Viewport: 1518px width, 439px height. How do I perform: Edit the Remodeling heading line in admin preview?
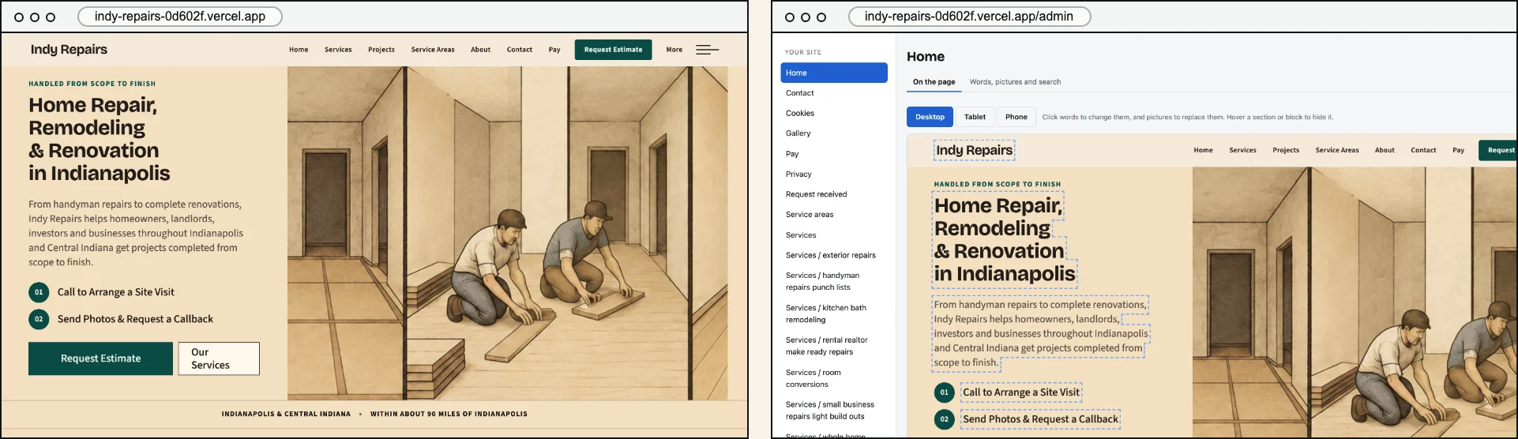point(992,228)
